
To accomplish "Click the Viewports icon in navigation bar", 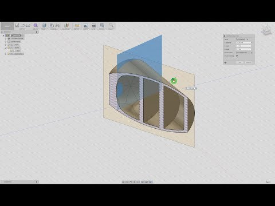I will point(151,182).
